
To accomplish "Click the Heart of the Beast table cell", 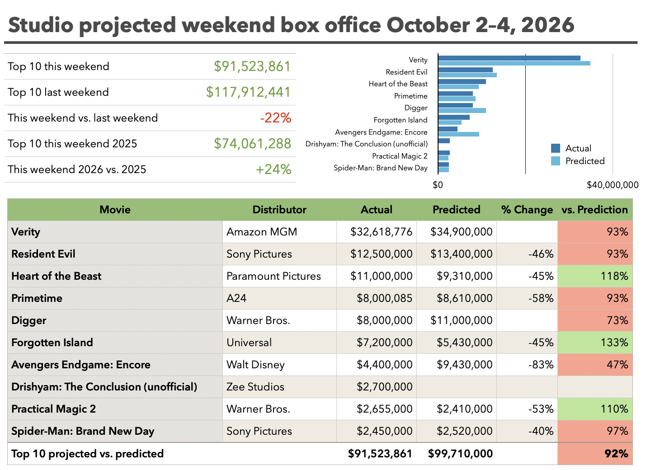I will [115, 276].
